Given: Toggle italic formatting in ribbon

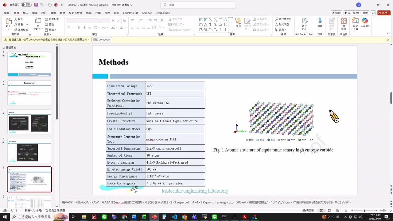Looking at the screenshot, I should 74,27.
